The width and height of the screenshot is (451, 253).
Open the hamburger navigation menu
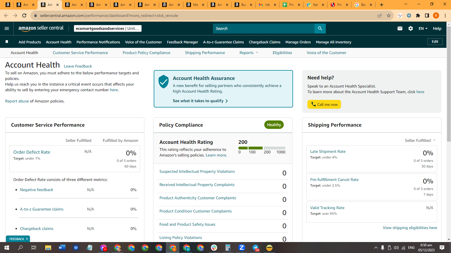point(7,28)
